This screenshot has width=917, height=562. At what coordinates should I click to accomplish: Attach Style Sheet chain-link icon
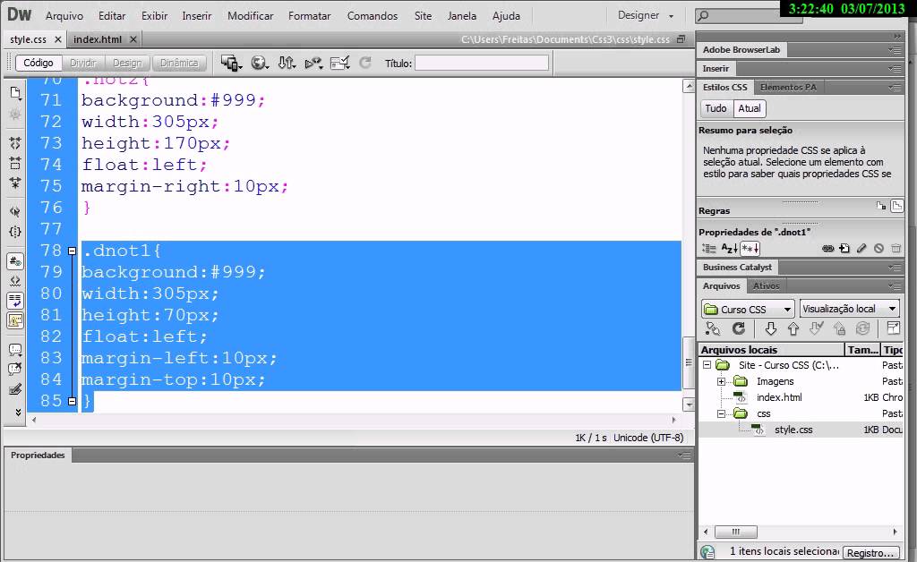827,248
